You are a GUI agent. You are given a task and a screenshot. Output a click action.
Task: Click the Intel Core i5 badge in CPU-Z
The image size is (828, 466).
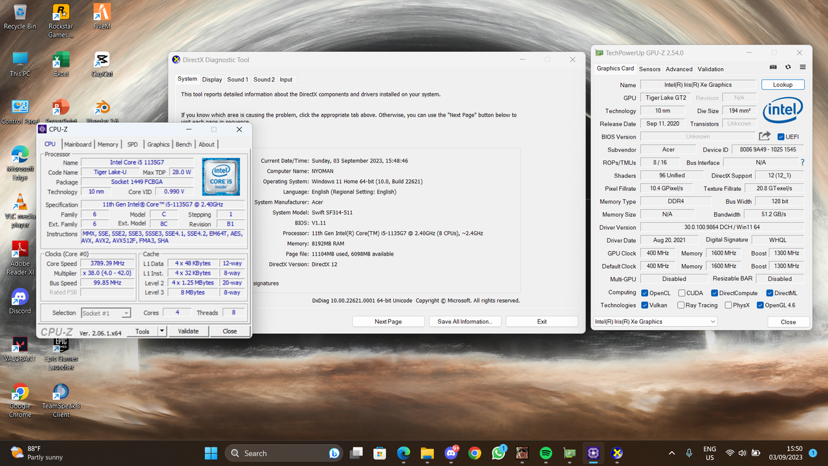tap(221, 177)
